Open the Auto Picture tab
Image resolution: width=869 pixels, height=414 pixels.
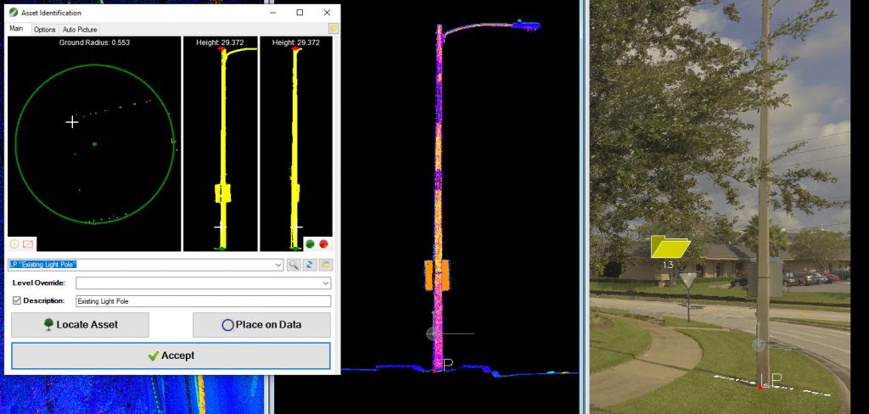click(81, 29)
